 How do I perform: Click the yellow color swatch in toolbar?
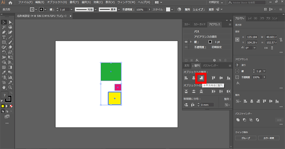pyautogui.click(x=3, y=106)
